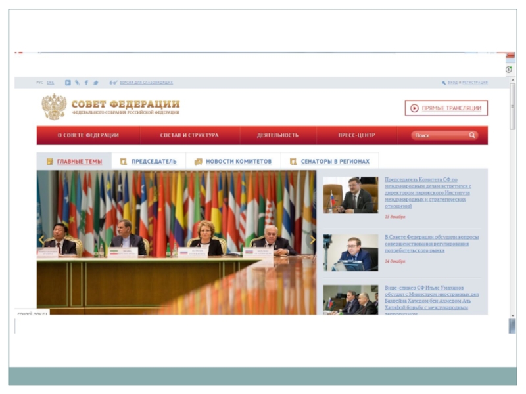Open the Вход login link
Image resolution: width=526 pixels, height=394 pixels.
pos(452,83)
